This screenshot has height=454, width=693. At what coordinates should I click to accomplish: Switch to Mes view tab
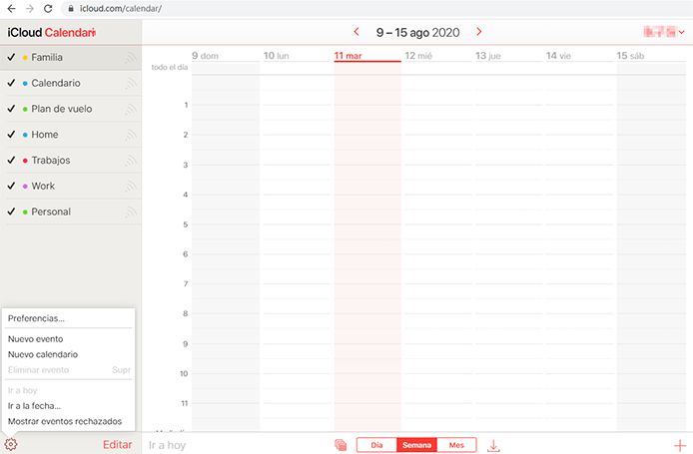point(456,445)
